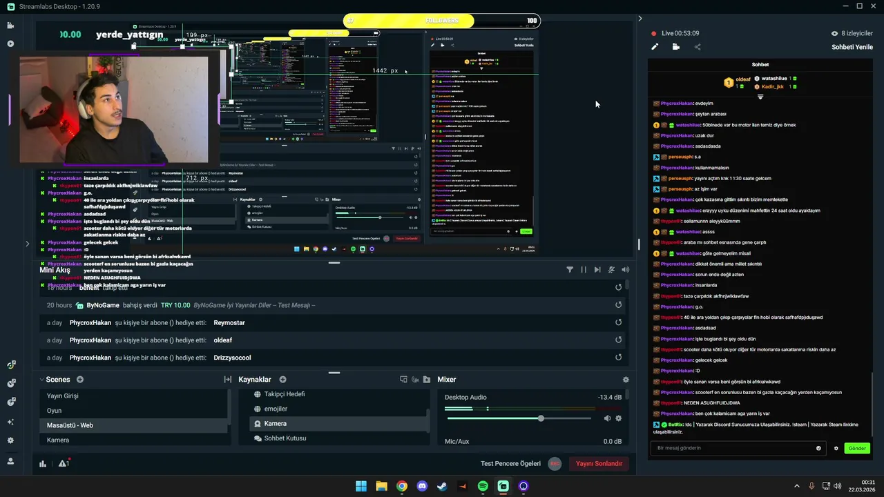
Task: Click the share stream icon
Action: click(697, 47)
